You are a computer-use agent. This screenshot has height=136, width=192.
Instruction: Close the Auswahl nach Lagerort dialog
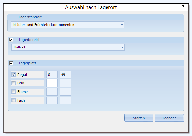(x=183, y=6)
